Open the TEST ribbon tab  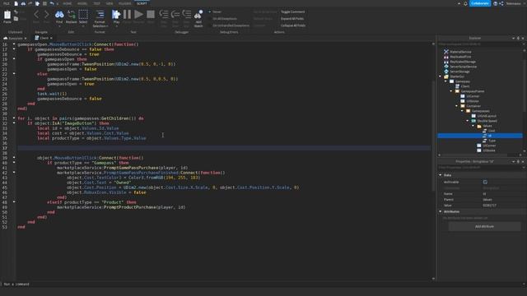coord(97,3)
